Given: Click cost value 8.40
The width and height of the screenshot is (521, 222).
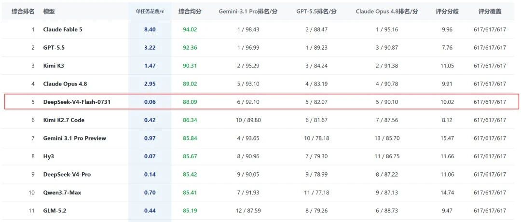Looking at the screenshot, I should 150,29.
